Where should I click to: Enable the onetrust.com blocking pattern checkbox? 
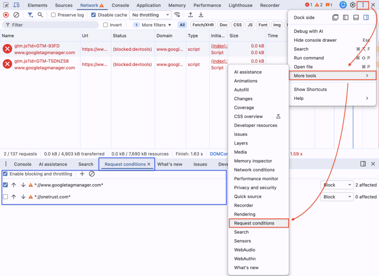click(5, 197)
